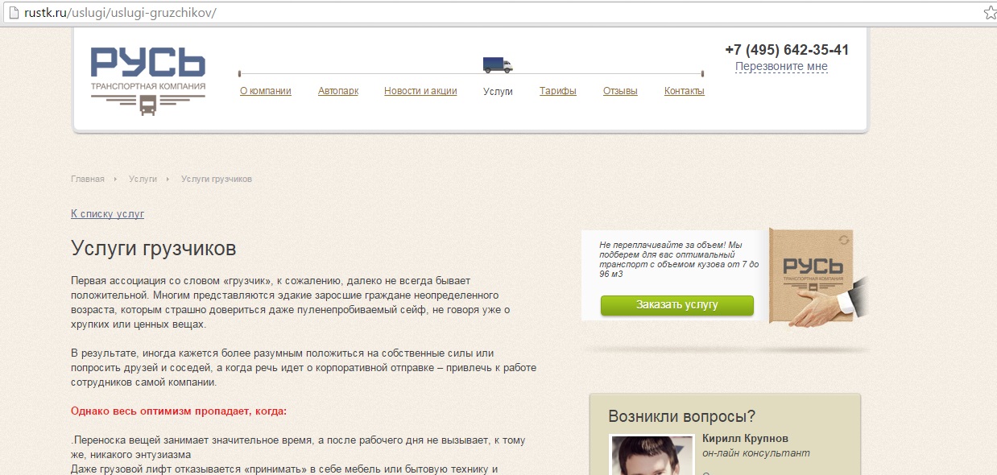Select the Услуги menu item
This screenshot has width=997, height=475.
click(498, 91)
